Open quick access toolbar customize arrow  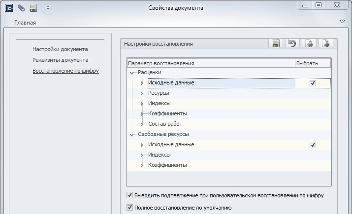pyautogui.click(x=48, y=8)
